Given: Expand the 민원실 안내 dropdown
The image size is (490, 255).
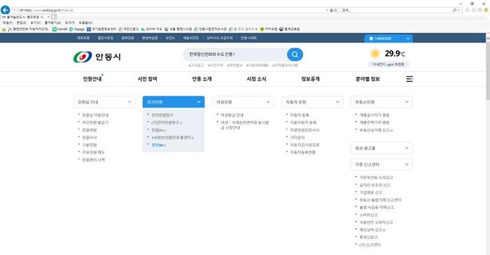Looking at the screenshot, I should coord(104,102).
